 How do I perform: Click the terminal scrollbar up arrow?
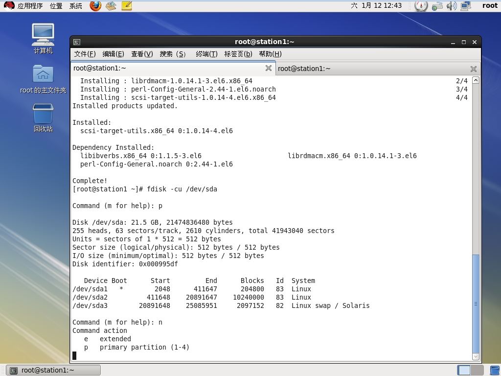(x=476, y=80)
